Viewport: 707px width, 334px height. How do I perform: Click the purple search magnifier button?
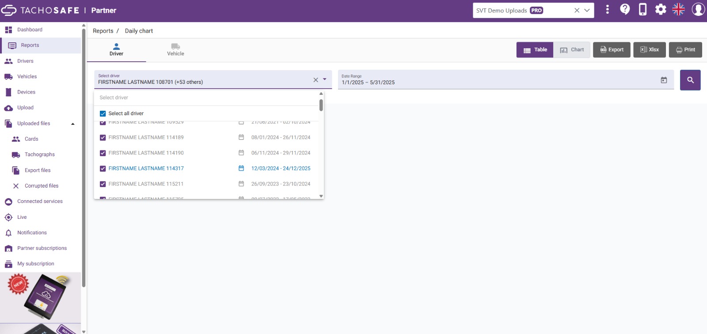(x=690, y=80)
